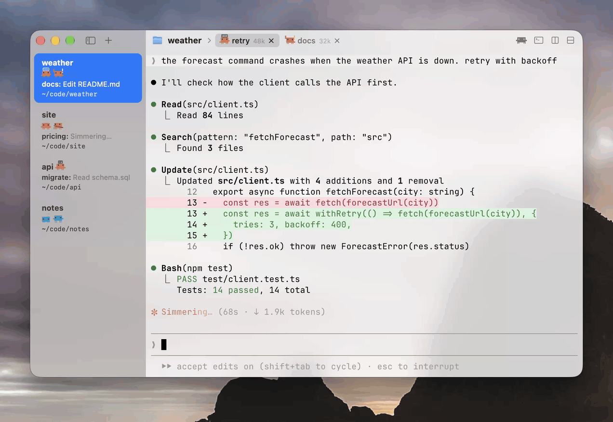Open the terminal prompt icon in the top-right toolbar
Screen dimensions: 613x422
tap(539, 40)
